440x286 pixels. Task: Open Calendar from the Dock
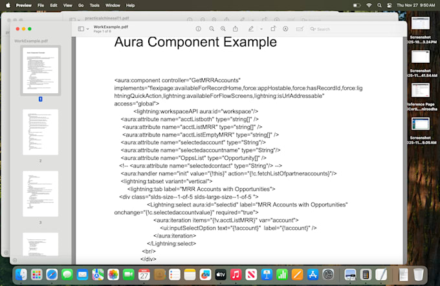click(144, 274)
